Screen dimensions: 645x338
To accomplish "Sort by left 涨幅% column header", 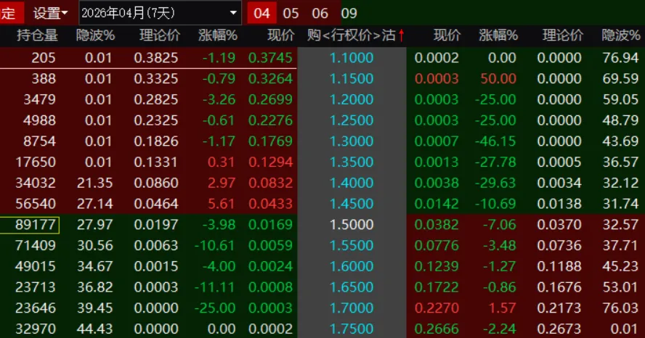I will pos(218,36).
